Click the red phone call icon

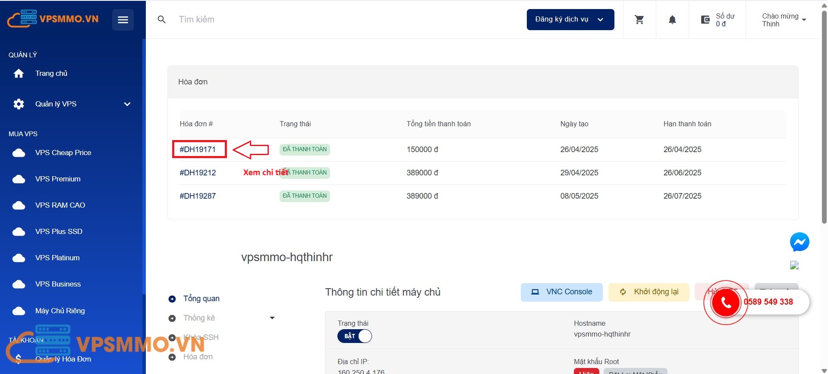click(726, 302)
